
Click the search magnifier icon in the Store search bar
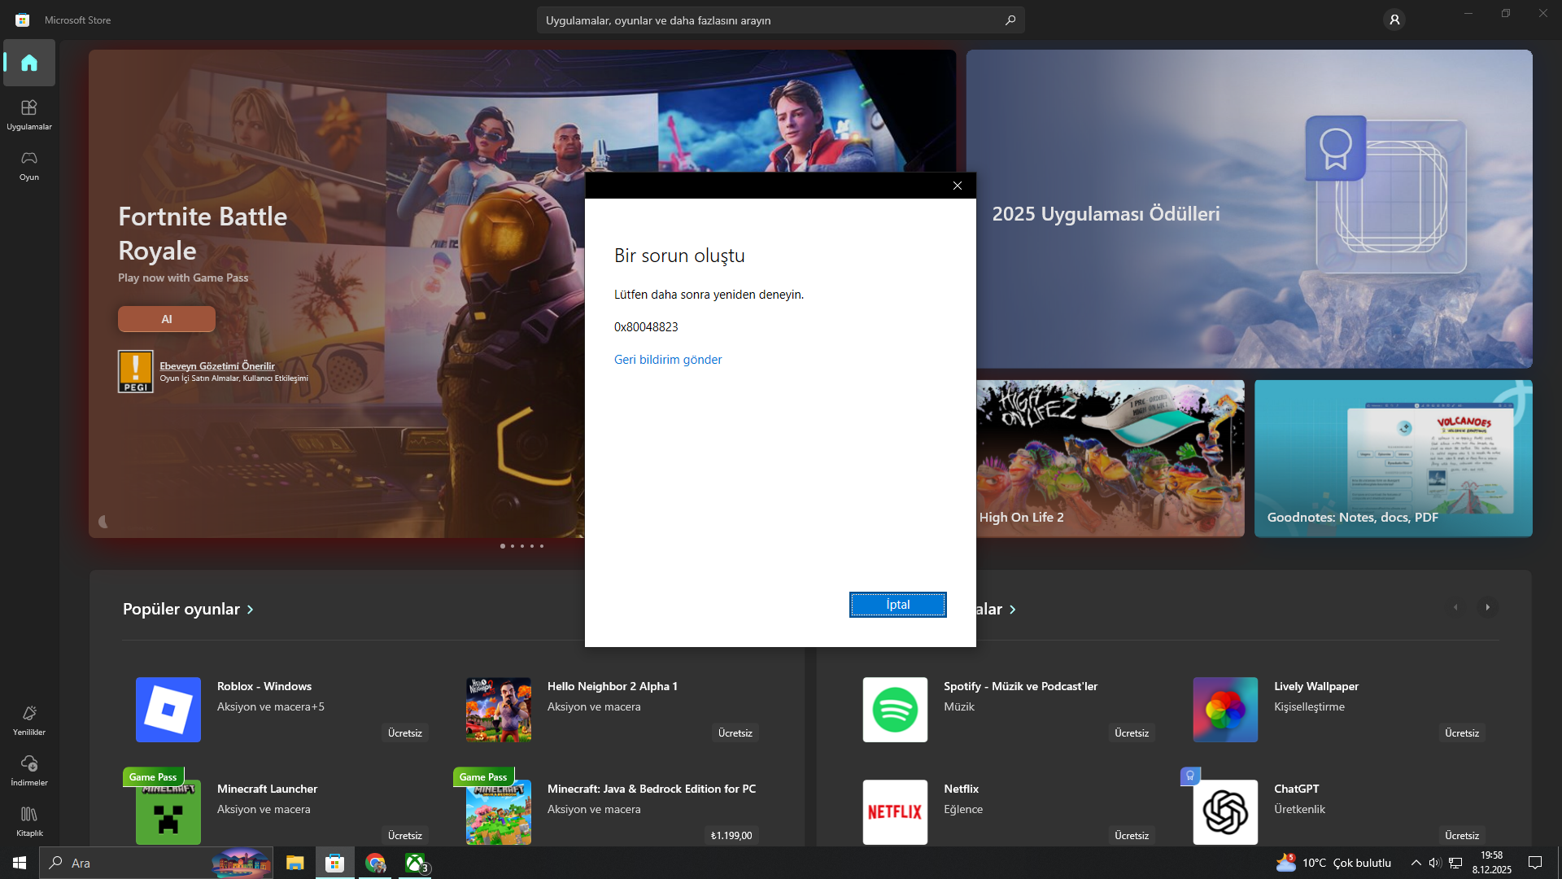1010,20
